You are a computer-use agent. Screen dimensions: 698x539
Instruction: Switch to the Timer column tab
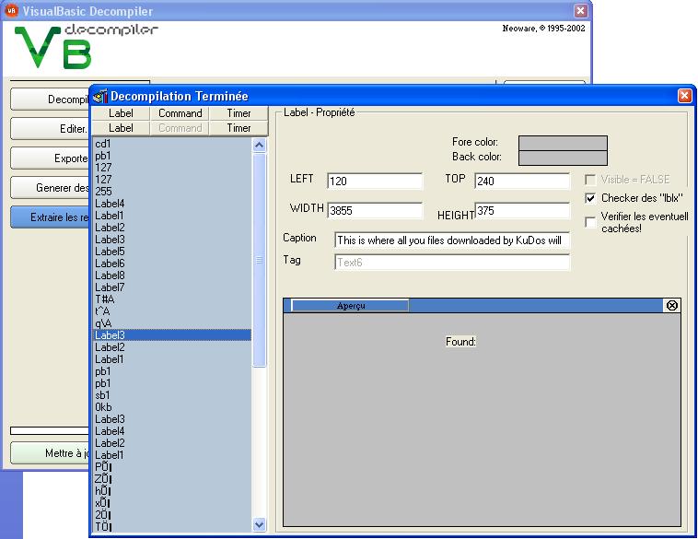(x=238, y=113)
